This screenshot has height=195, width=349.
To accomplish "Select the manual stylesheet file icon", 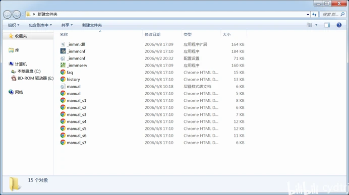I will 63,86.
